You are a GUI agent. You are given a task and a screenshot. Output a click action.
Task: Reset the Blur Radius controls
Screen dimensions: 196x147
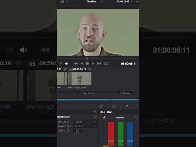coord(136,117)
